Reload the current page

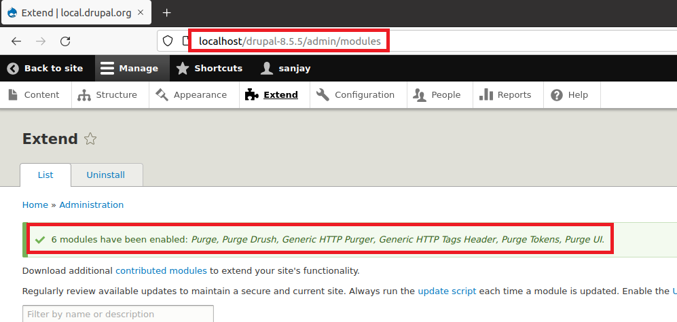pos(65,41)
